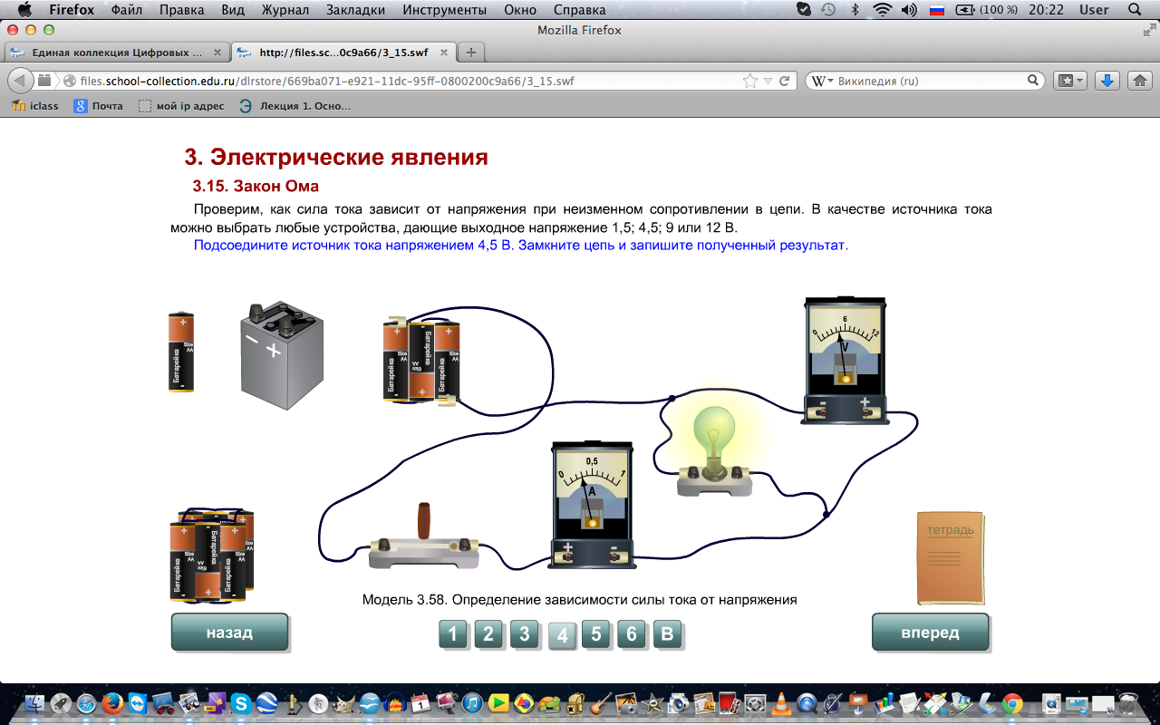The height and width of the screenshot is (725, 1160).
Task: Click the volume icon in menu bar
Action: pyautogui.click(x=909, y=10)
